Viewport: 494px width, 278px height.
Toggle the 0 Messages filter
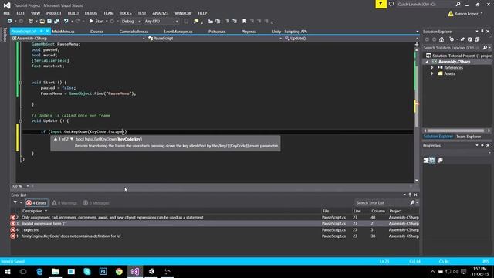(96, 203)
